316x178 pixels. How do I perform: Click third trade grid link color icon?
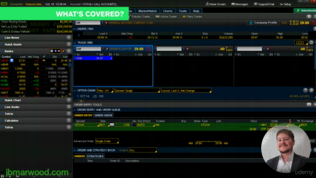[268, 49]
